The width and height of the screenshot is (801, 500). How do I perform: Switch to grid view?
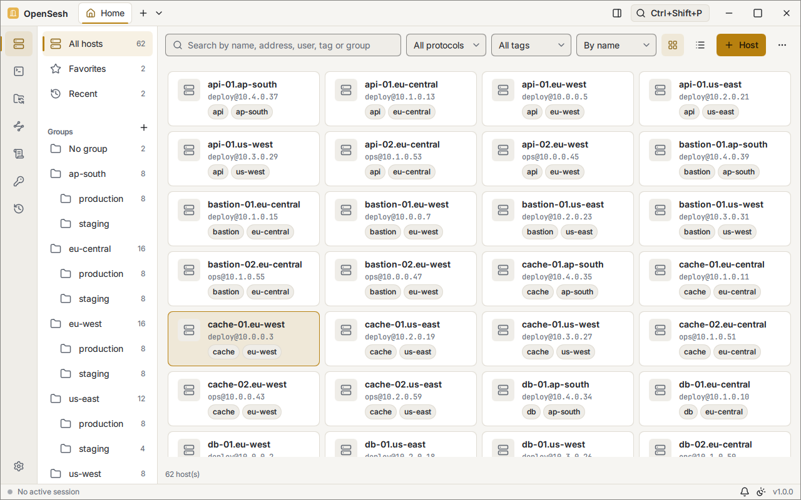[673, 45]
